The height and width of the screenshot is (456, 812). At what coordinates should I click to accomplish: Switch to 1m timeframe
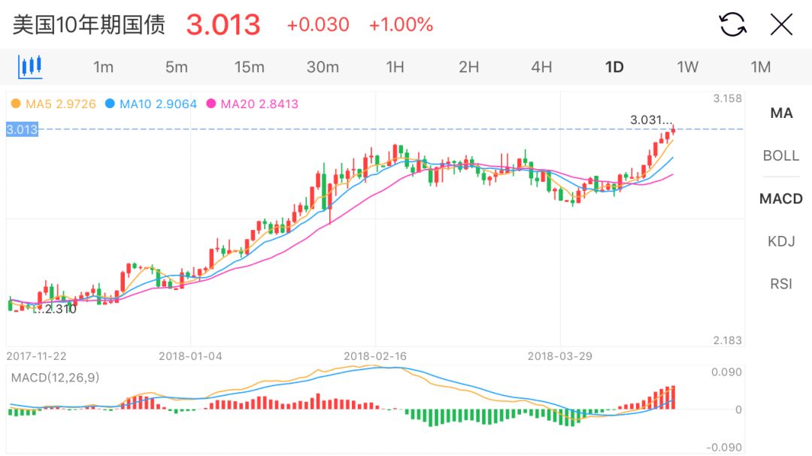[x=103, y=67]
